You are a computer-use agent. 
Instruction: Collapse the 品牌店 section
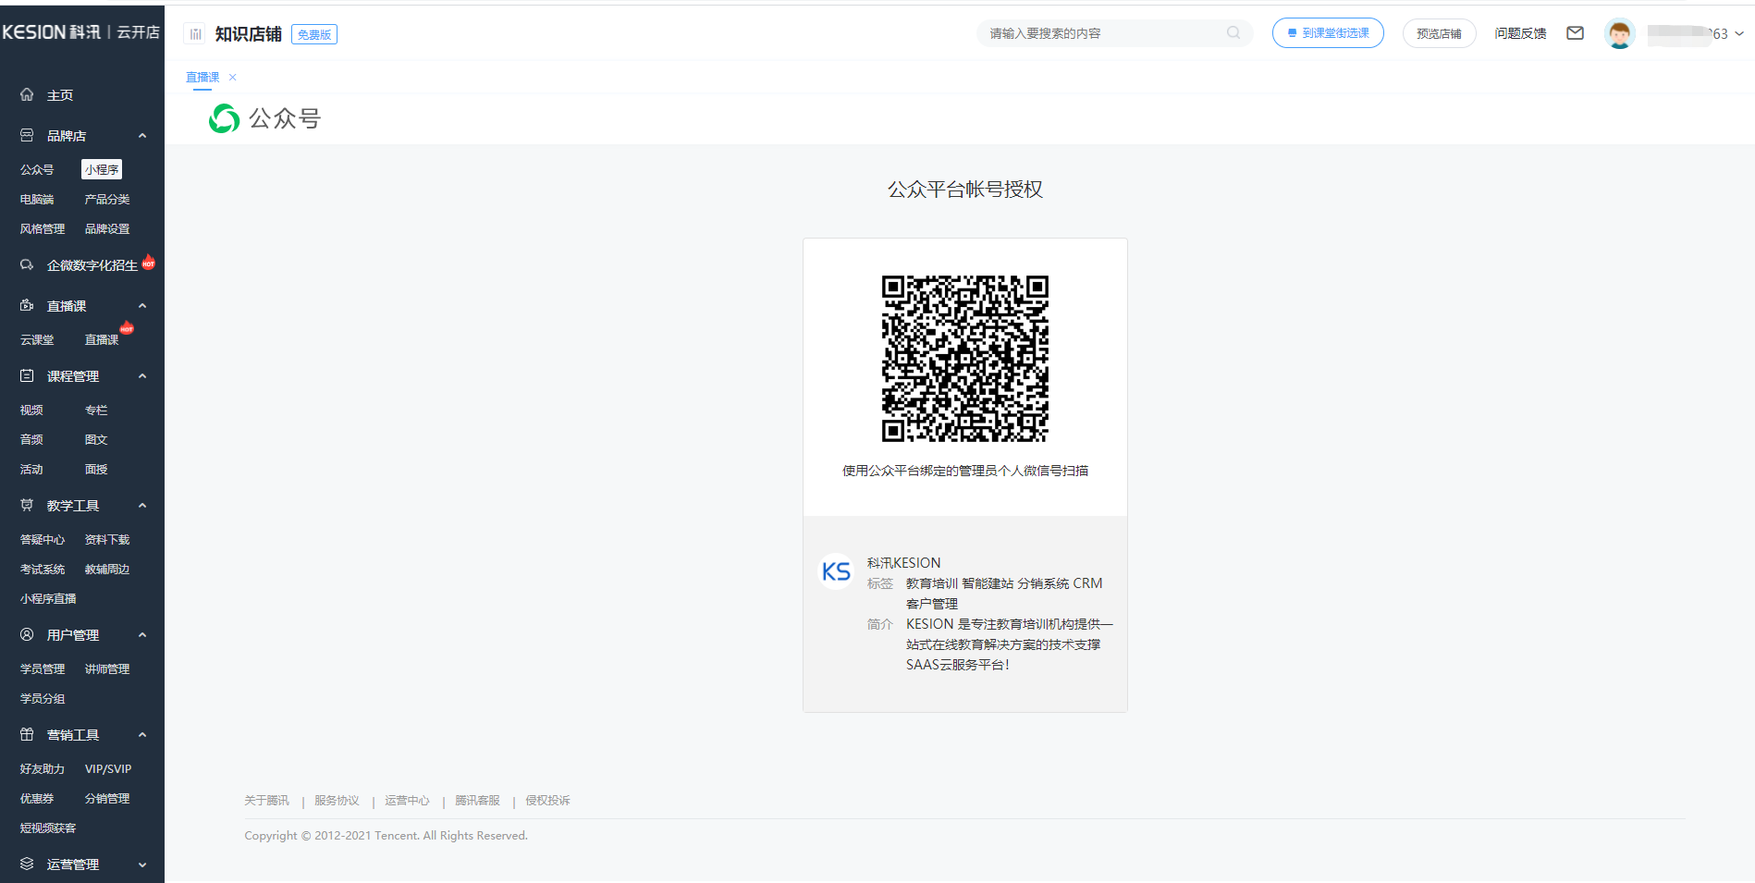142,136
